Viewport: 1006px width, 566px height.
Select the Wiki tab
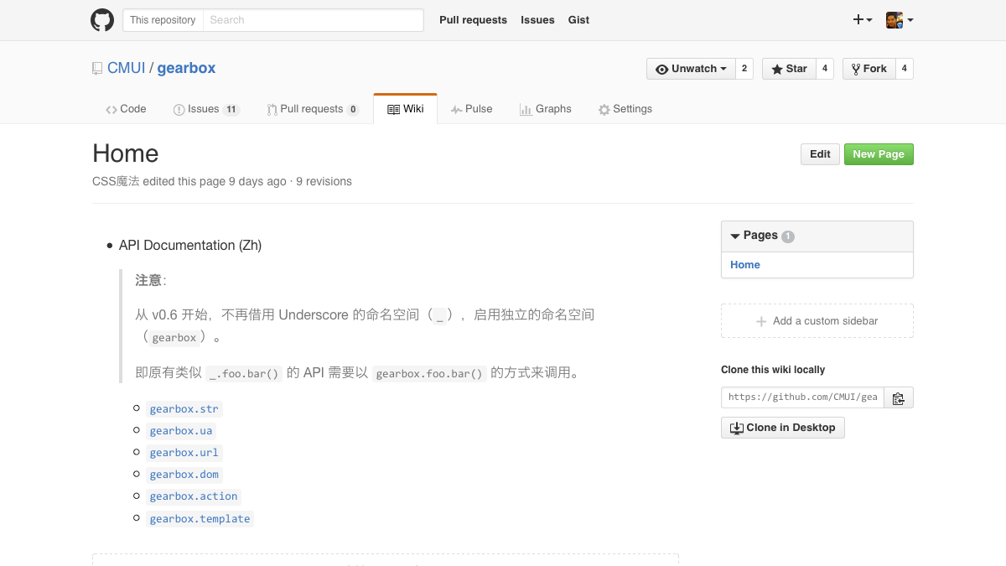click(405, 109)
